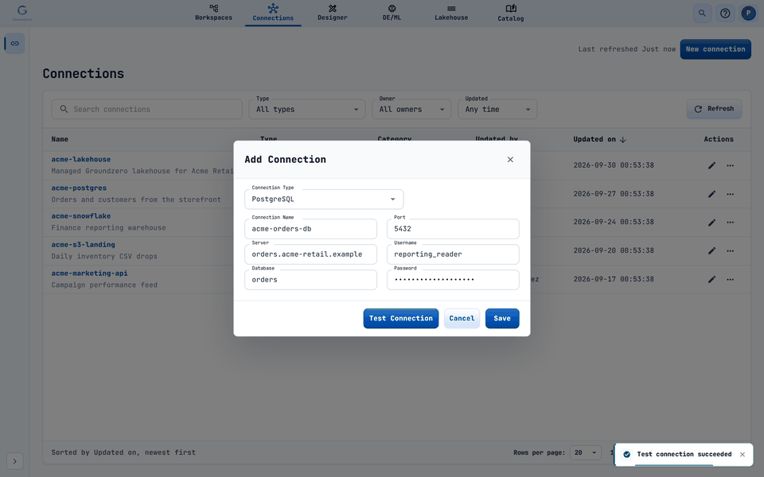Expand the sidebar with the chevron

click(x=14, y=461)
